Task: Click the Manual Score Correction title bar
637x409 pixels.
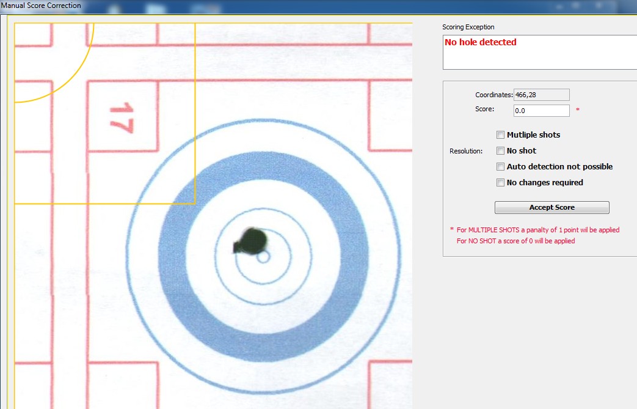Action: (41, 6)
